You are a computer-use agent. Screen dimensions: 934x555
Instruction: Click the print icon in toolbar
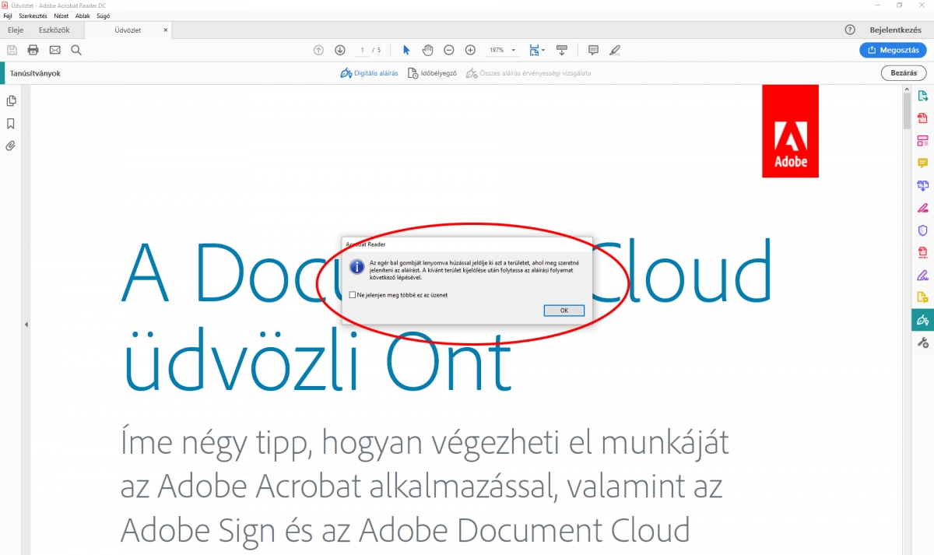[x=33, y=50]
